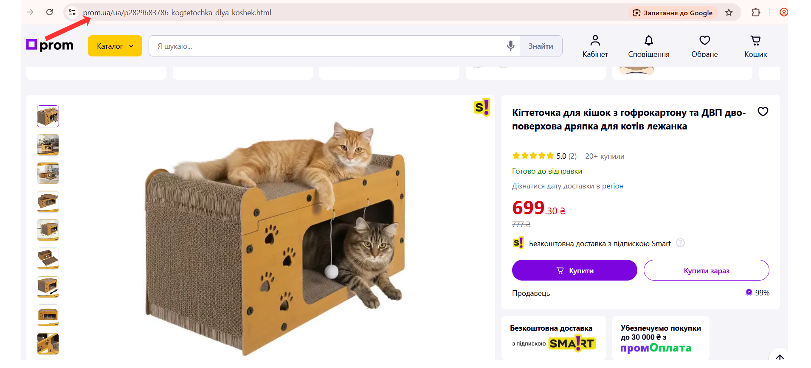Open the 'регіон' delivery link
The image size is (811, 368).
point(613,186)
